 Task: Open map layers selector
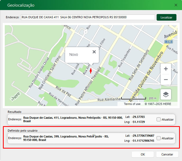166,94
